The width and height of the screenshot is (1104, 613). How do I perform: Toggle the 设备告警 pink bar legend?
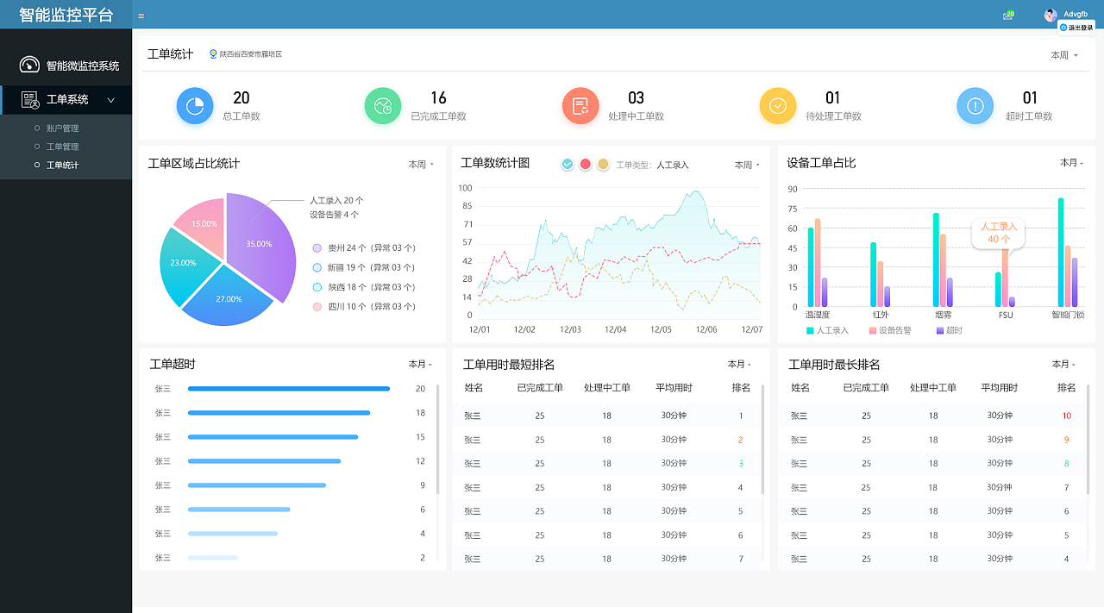889,330
